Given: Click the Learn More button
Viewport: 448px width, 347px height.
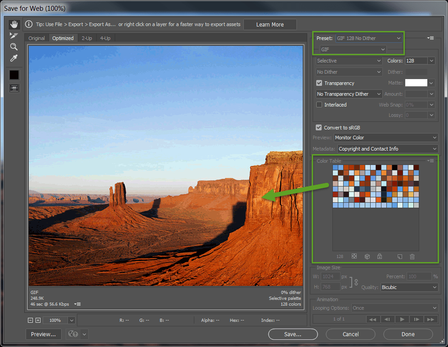Looking at the screenshot, I should [270, 24].
